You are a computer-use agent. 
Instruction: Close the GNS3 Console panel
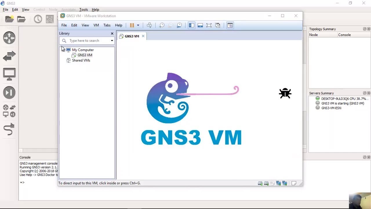click(369, 157)
